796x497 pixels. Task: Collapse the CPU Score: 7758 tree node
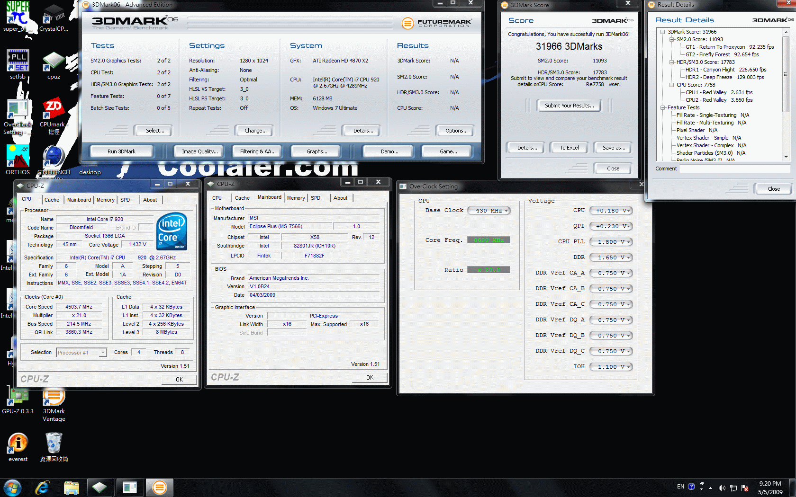[x=671, y=85]
